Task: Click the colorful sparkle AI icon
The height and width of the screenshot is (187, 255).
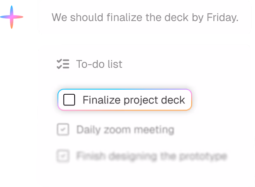Action: tap(12, 17)
